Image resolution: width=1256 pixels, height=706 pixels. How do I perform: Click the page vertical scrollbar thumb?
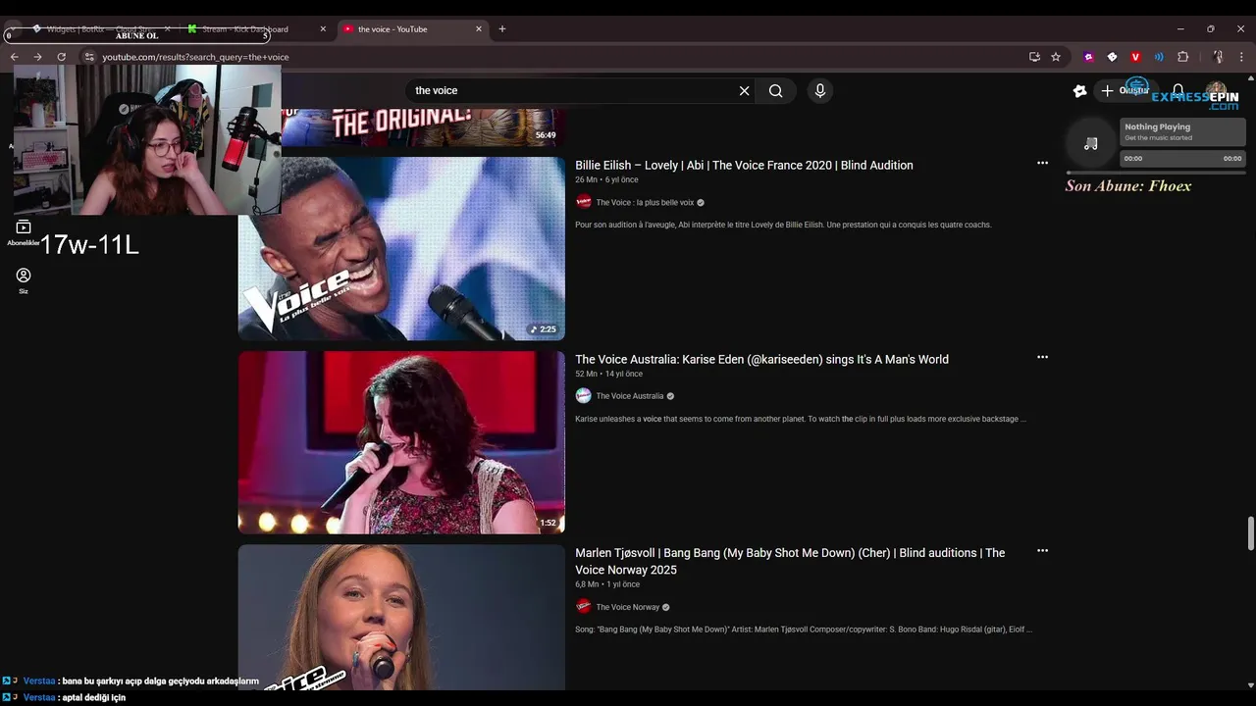(x=1250, y=532)
